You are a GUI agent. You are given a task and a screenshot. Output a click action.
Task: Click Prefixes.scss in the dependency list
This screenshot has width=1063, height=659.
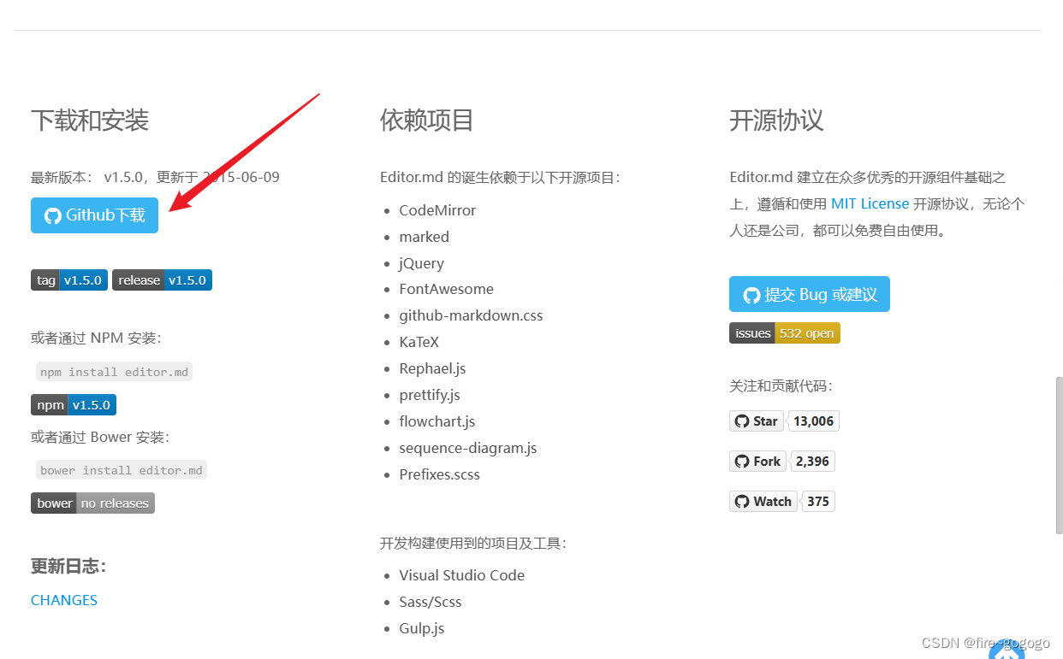439,474
